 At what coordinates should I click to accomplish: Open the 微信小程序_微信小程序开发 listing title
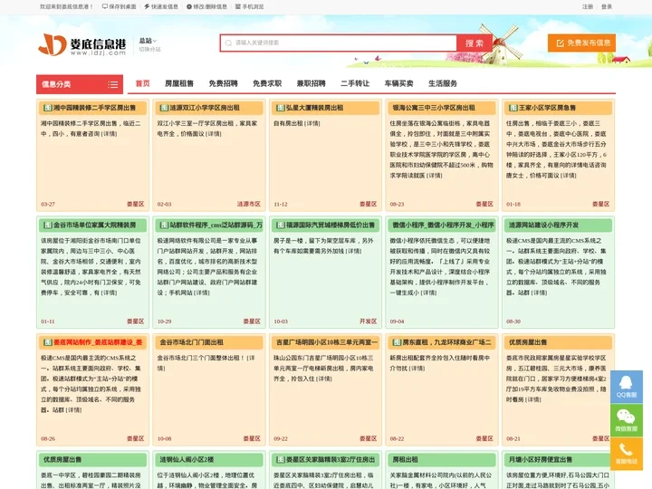pos(443,225)
